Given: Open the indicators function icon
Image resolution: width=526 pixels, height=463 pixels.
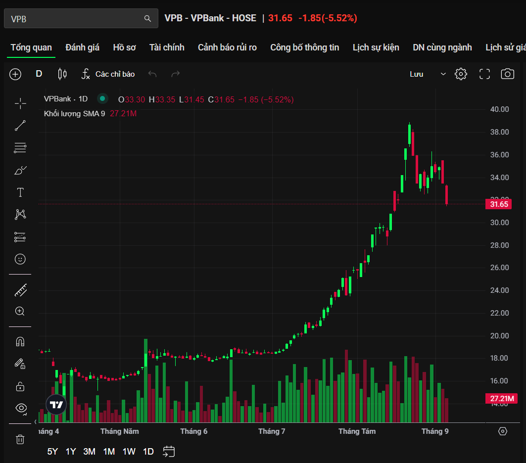Looking at the screenshot, I should click(86, 74).
